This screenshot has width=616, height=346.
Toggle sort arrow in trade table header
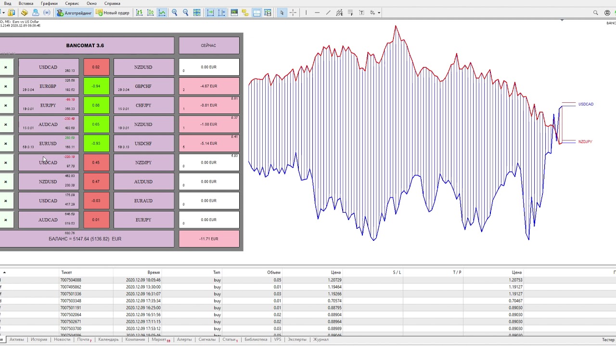(4, 272)
